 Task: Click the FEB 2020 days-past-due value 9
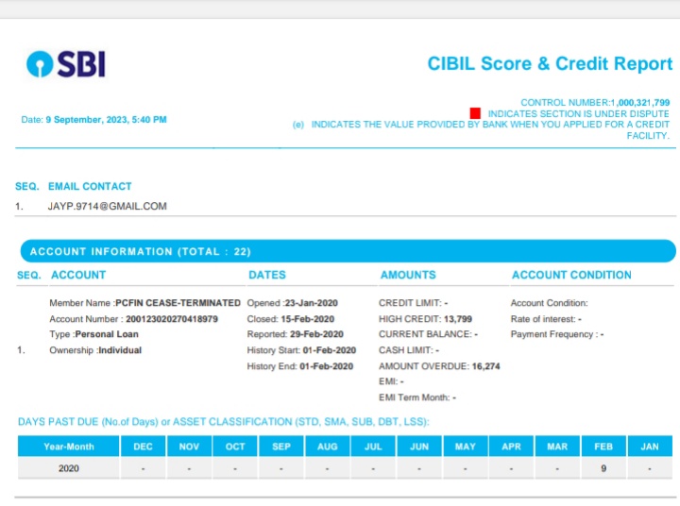click(x=603, y=468)
